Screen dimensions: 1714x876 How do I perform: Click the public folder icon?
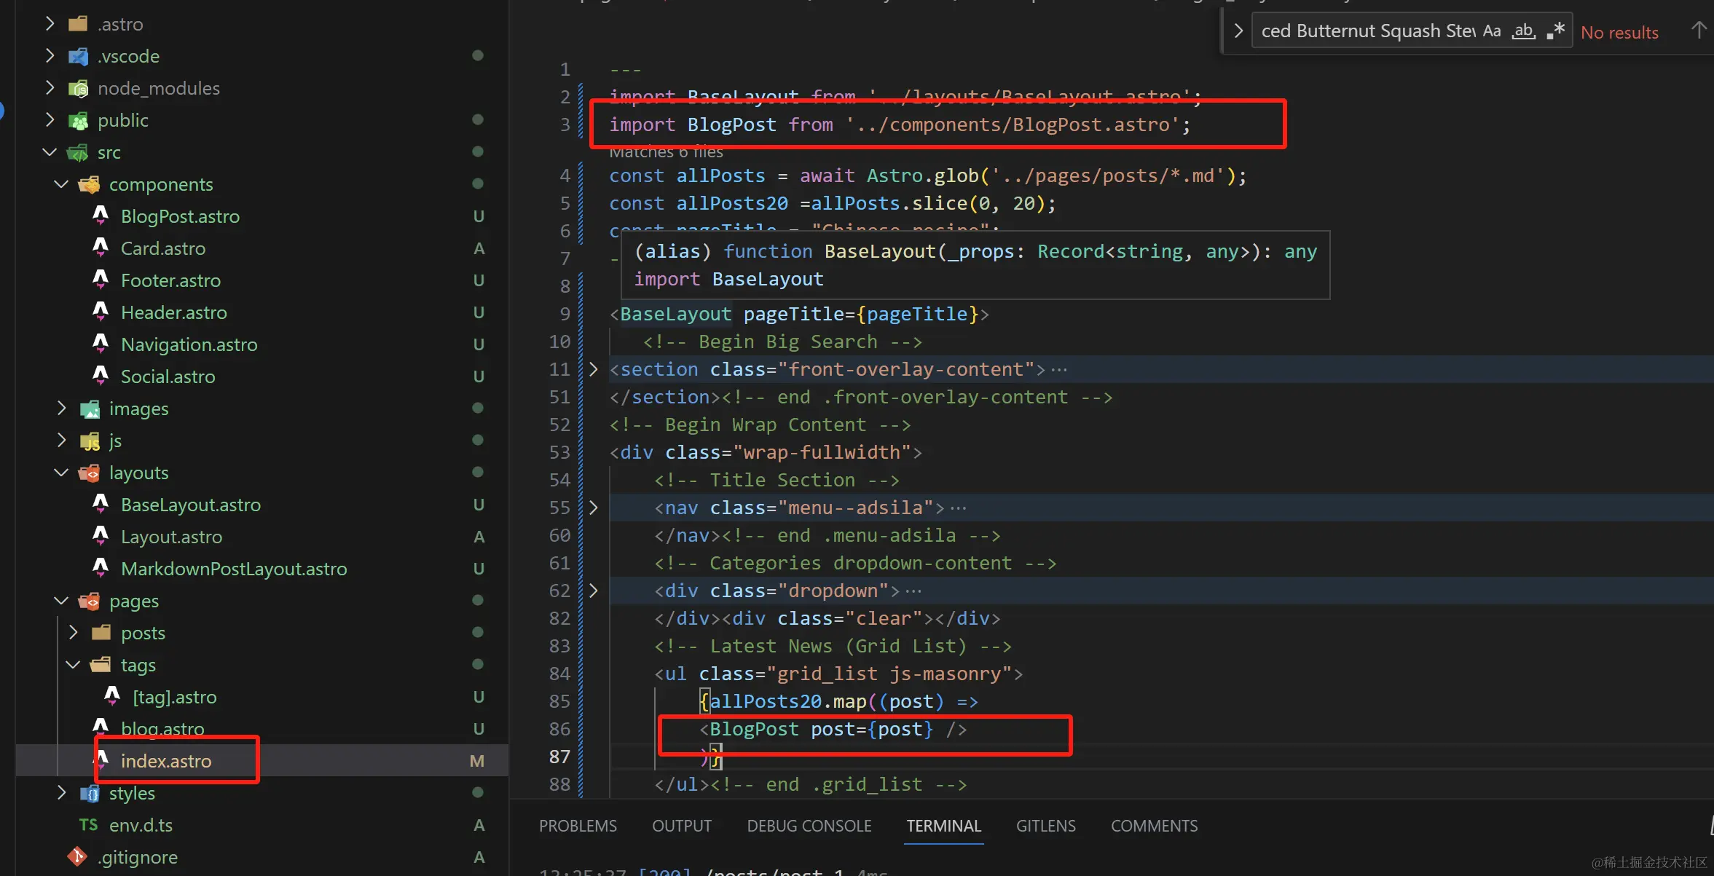pos(78,120)
